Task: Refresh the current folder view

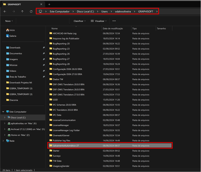Action: [31, 11]
